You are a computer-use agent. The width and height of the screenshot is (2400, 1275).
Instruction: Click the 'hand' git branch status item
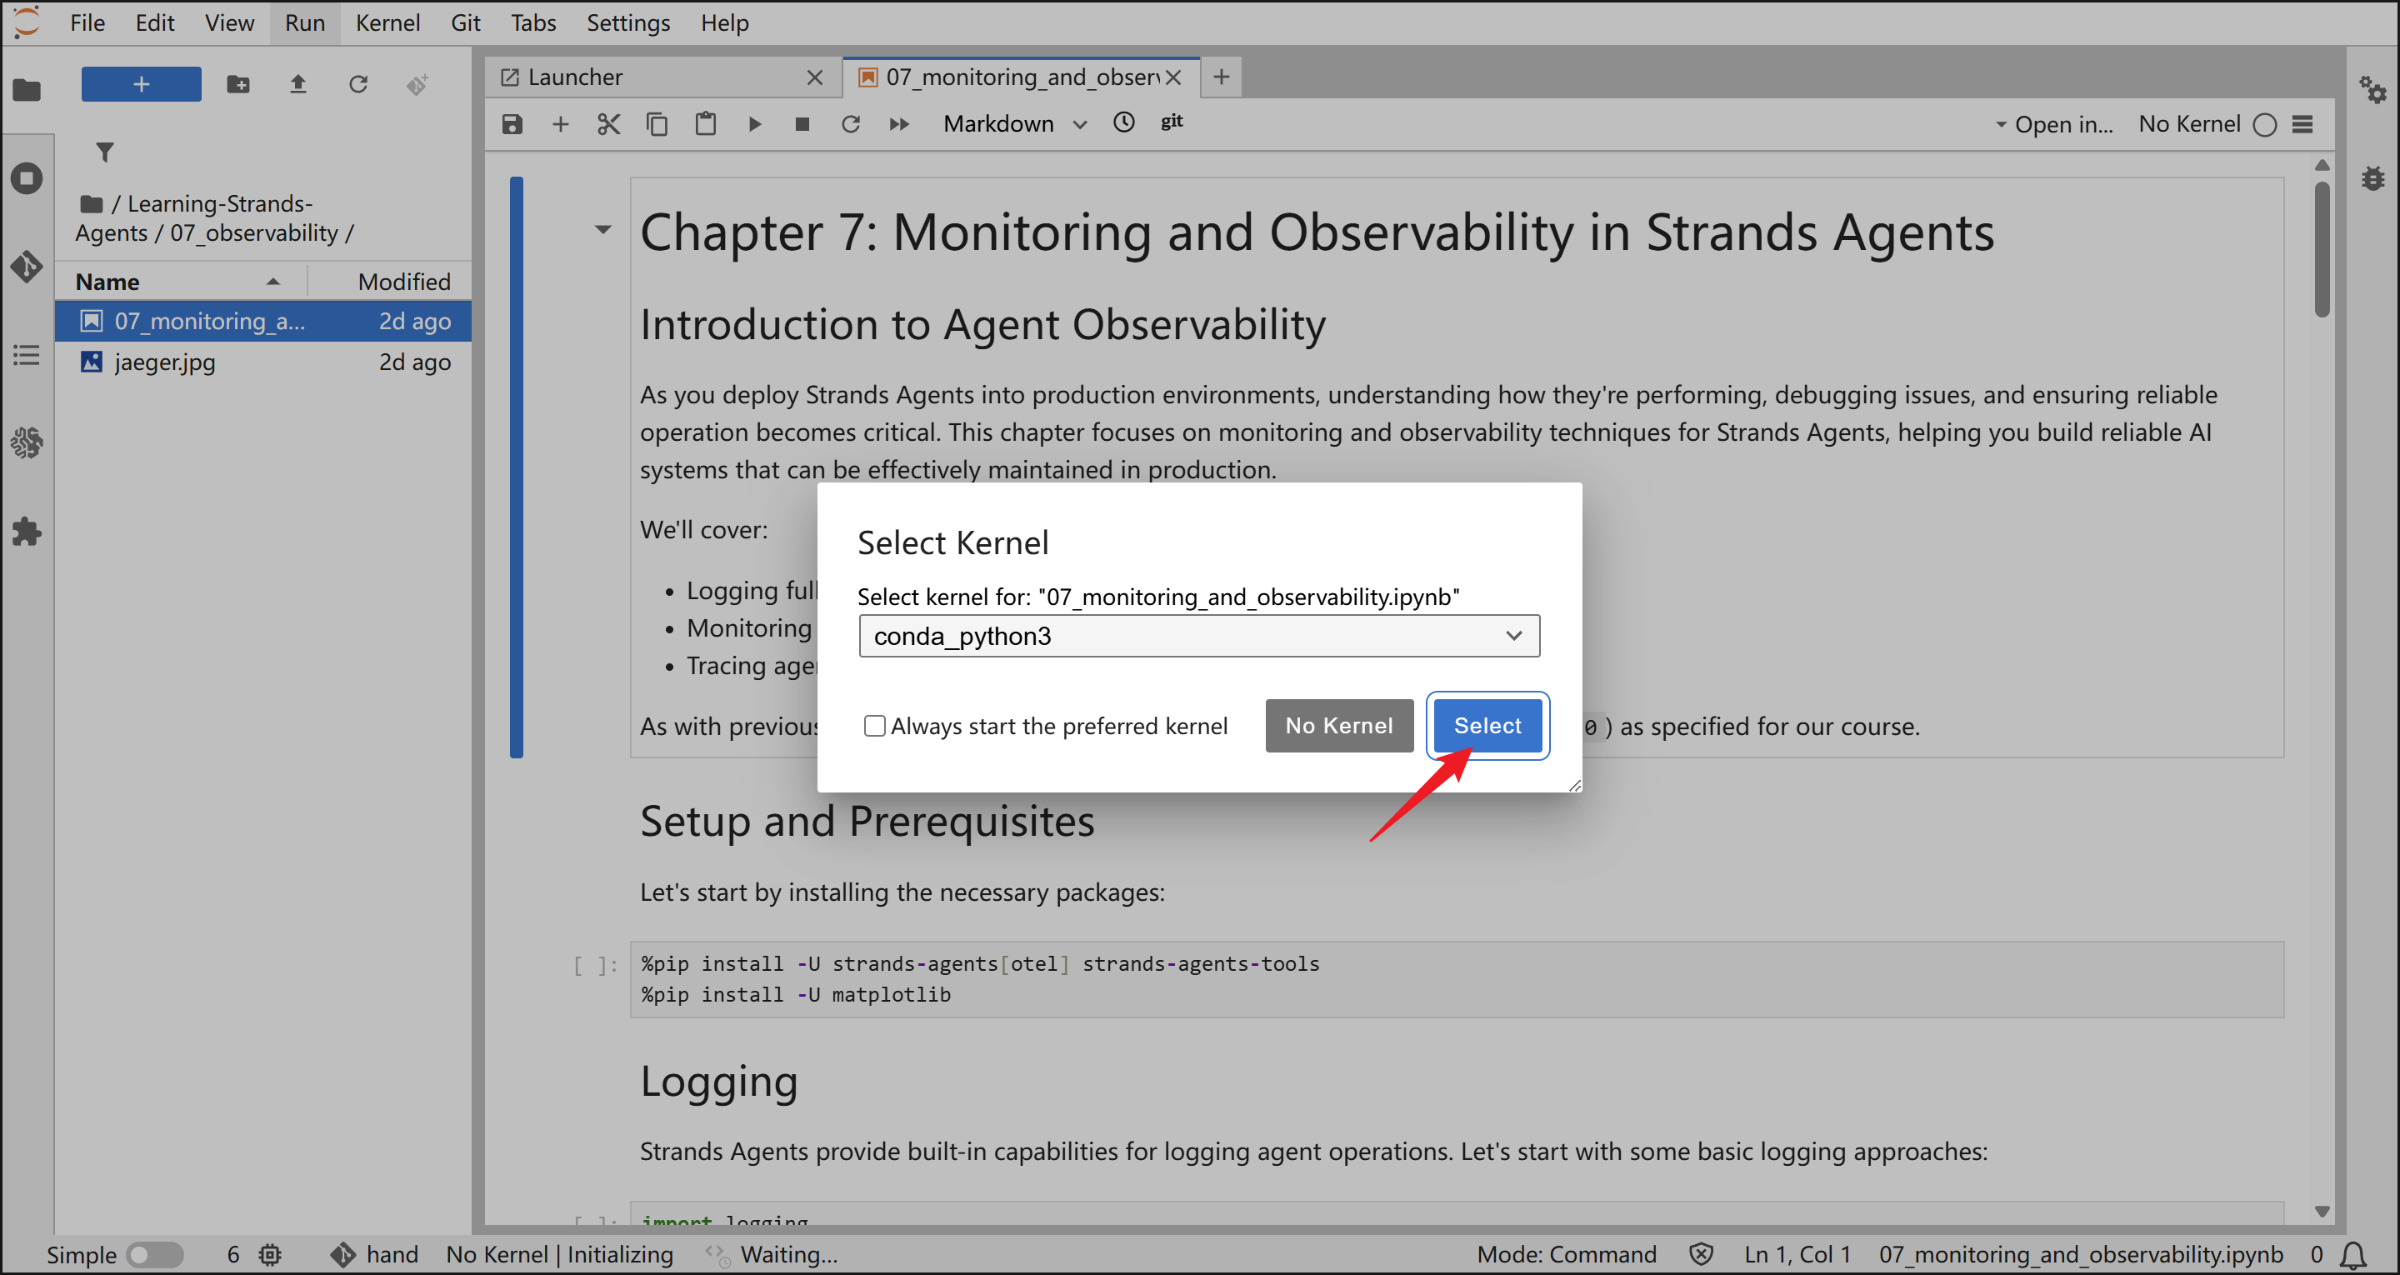click(x=374, y=1254)
